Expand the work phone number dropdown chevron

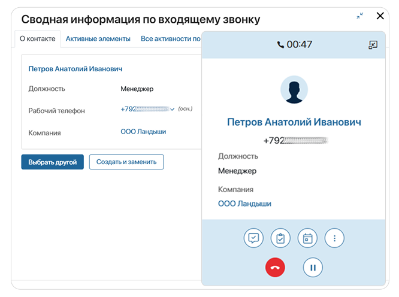[173, 110]
